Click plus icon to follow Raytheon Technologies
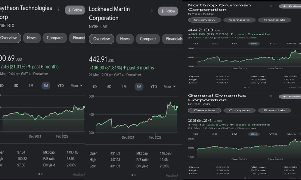This screenshot has width=301, height=180. coord(69,10)
